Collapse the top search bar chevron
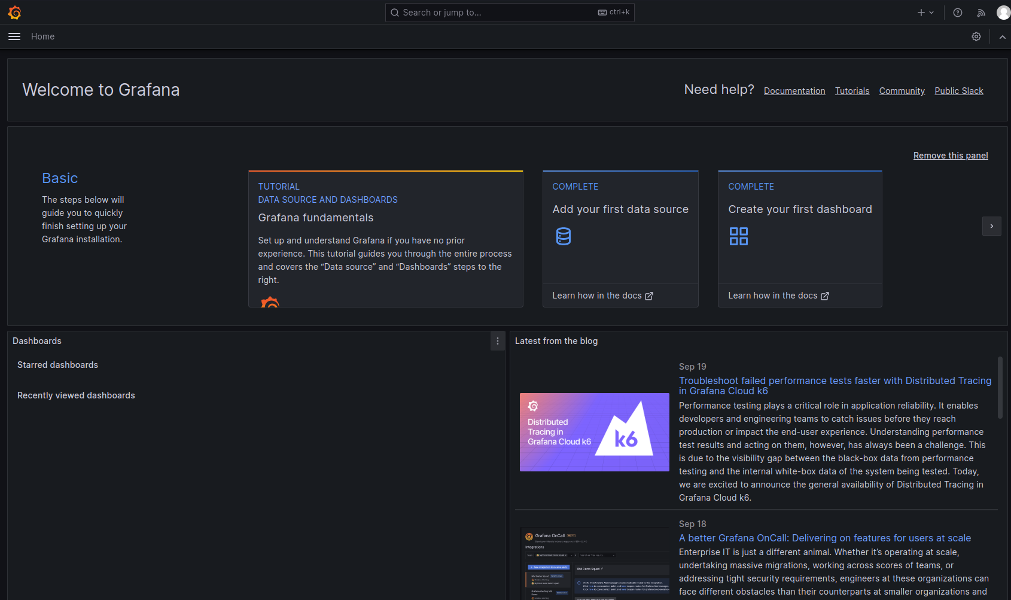The height and width of the screenshot is (600, 1011). tap(1002, 37)
